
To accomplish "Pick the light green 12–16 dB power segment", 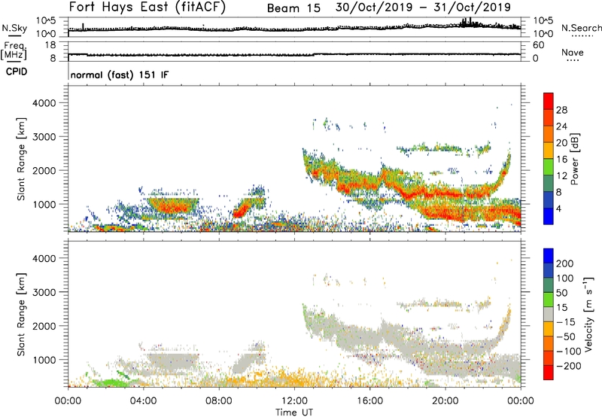I will 549,167.
